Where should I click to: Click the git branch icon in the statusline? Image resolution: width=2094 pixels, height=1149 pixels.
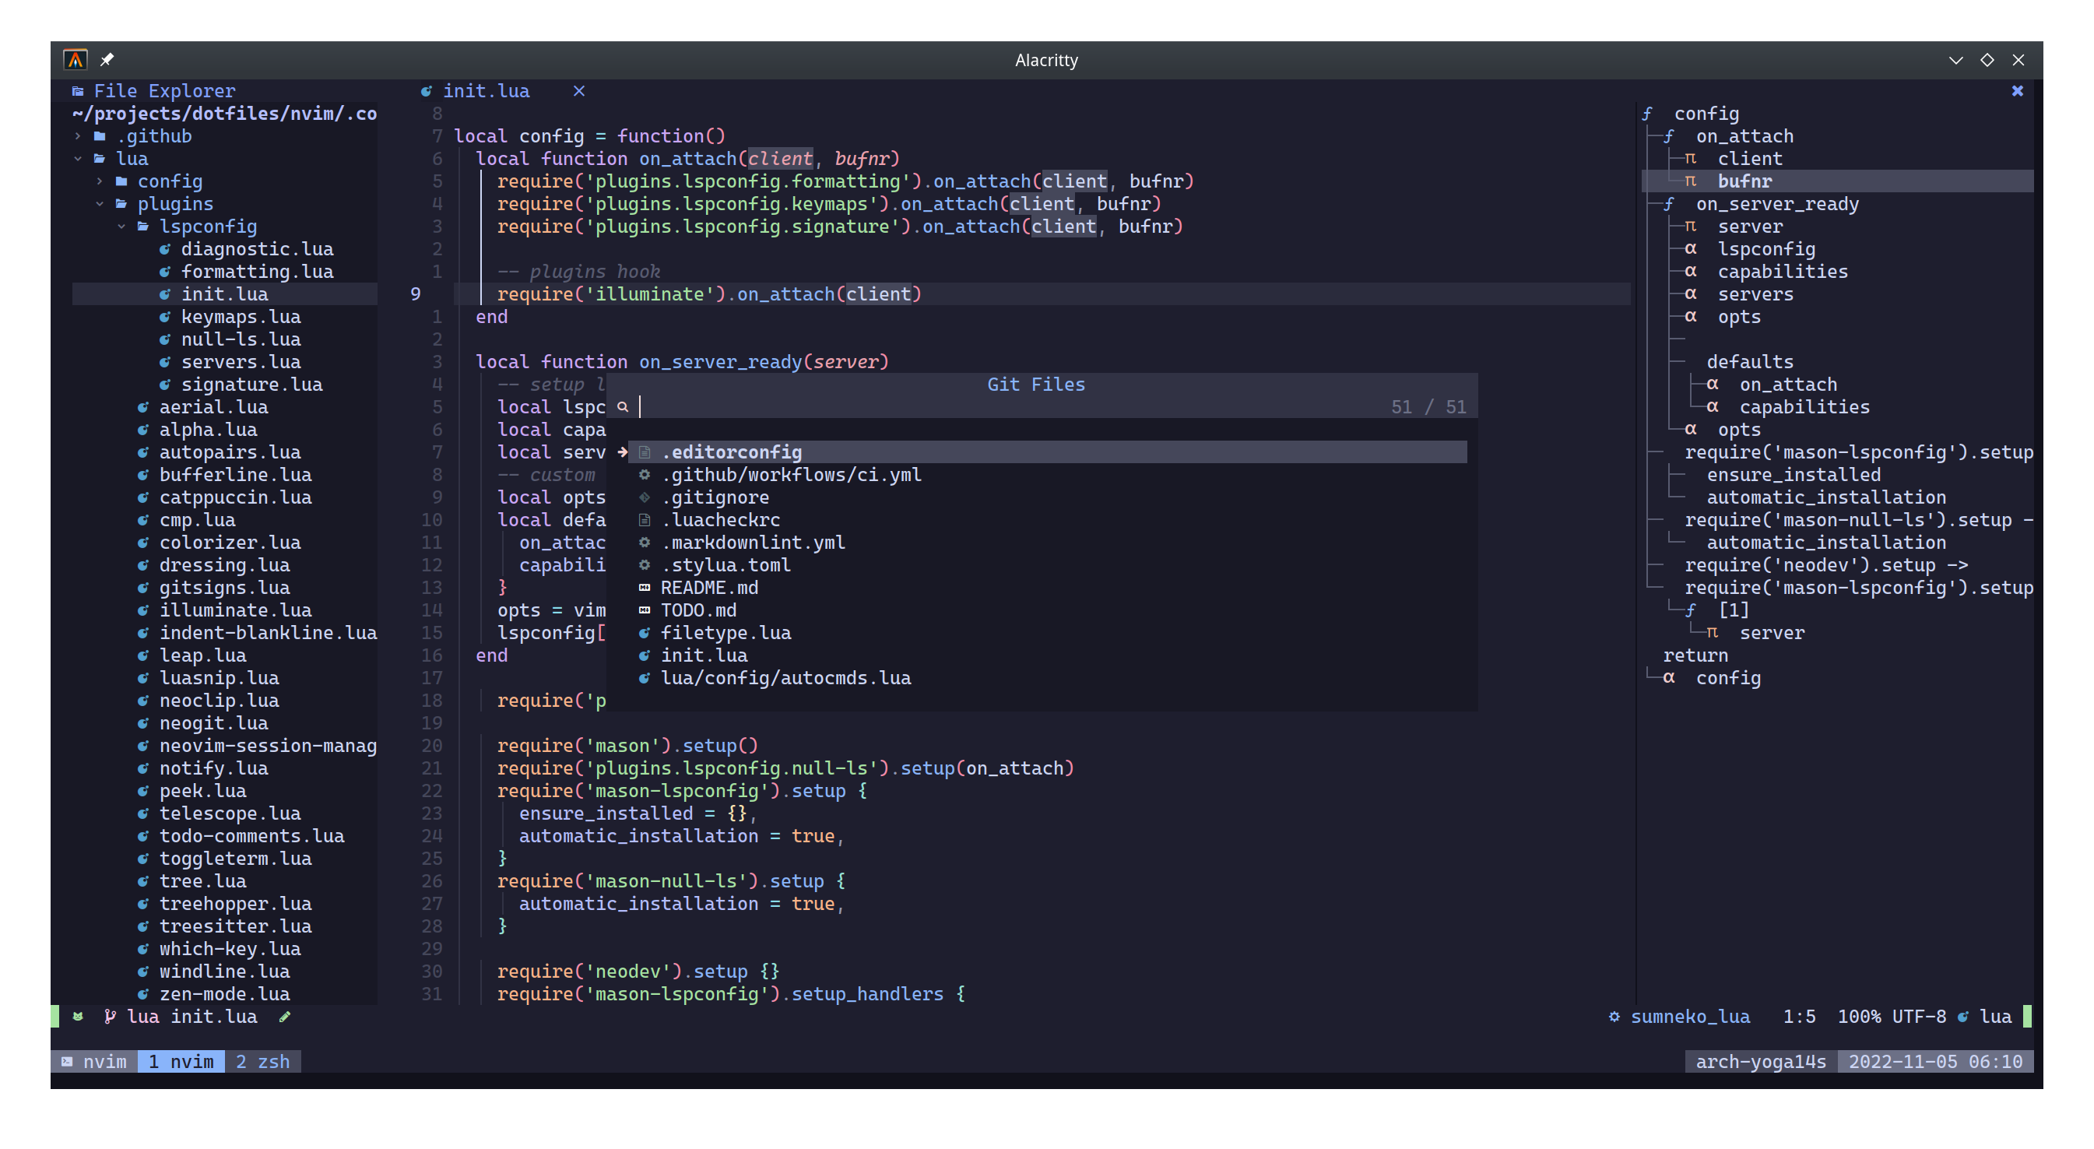click(110, 1017)
